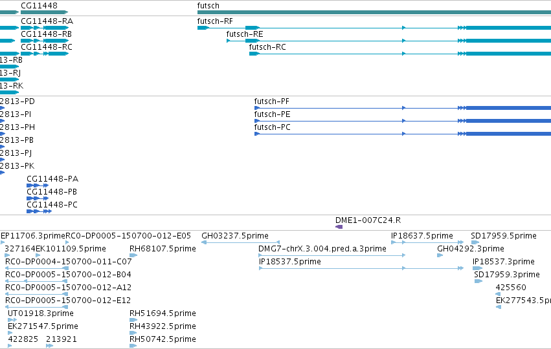Select the CG11448-PC protein label
Screen dimensions: 551x349
[x=52, y=205]
